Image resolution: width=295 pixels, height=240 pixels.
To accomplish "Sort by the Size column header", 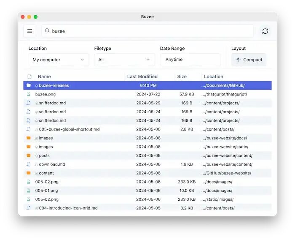I will 182,76.
